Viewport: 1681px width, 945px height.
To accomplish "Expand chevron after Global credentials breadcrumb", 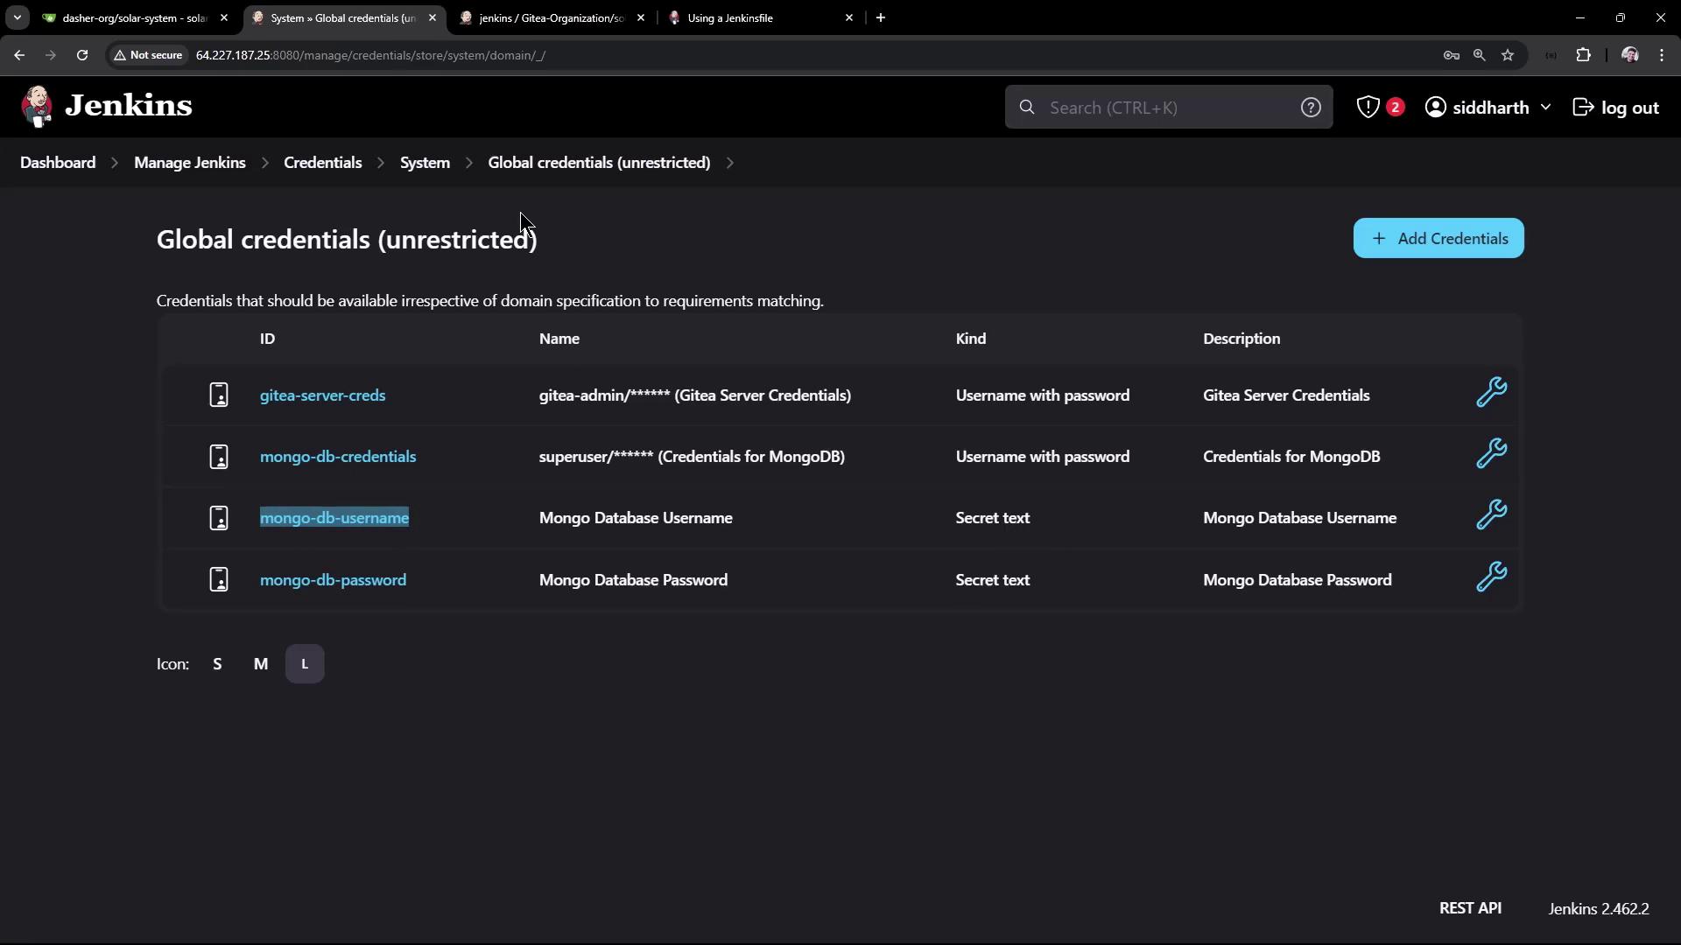I will click(x=729, y=163).
